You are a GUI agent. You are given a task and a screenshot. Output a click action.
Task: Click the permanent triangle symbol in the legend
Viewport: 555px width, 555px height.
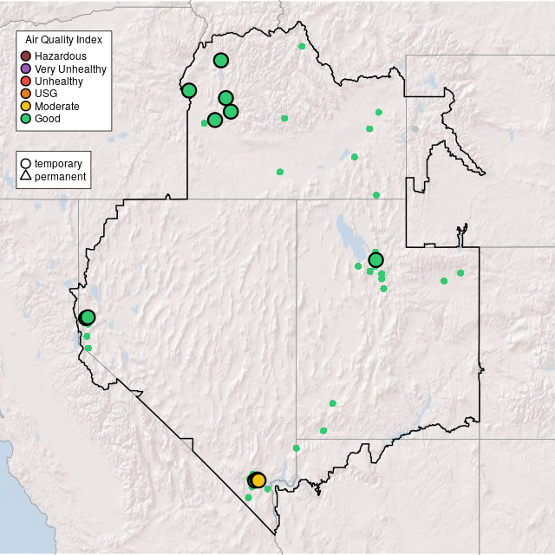tap(26, 177)
